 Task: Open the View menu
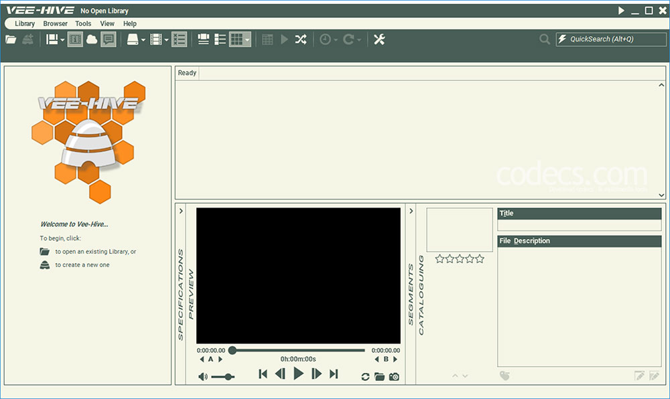tap(107, 23)
